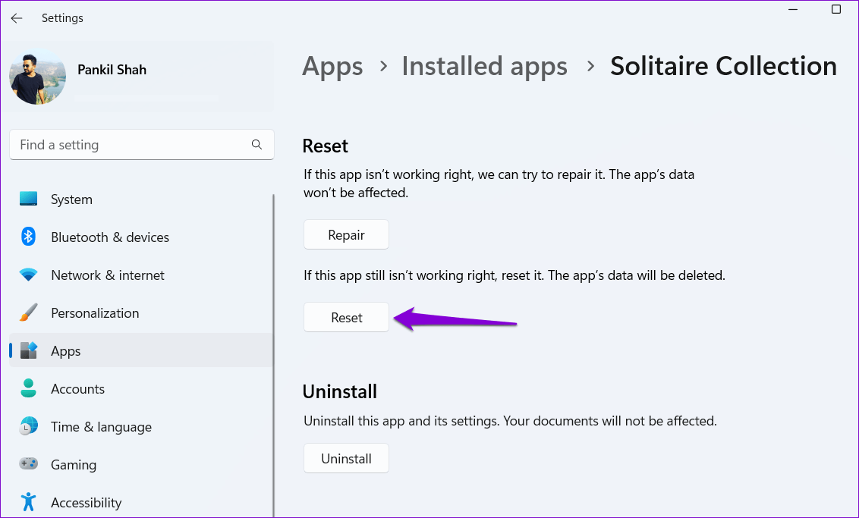This screenshot has width=859, height=518.
Task: Open Accessibility settings
Action: pos(141,502)
